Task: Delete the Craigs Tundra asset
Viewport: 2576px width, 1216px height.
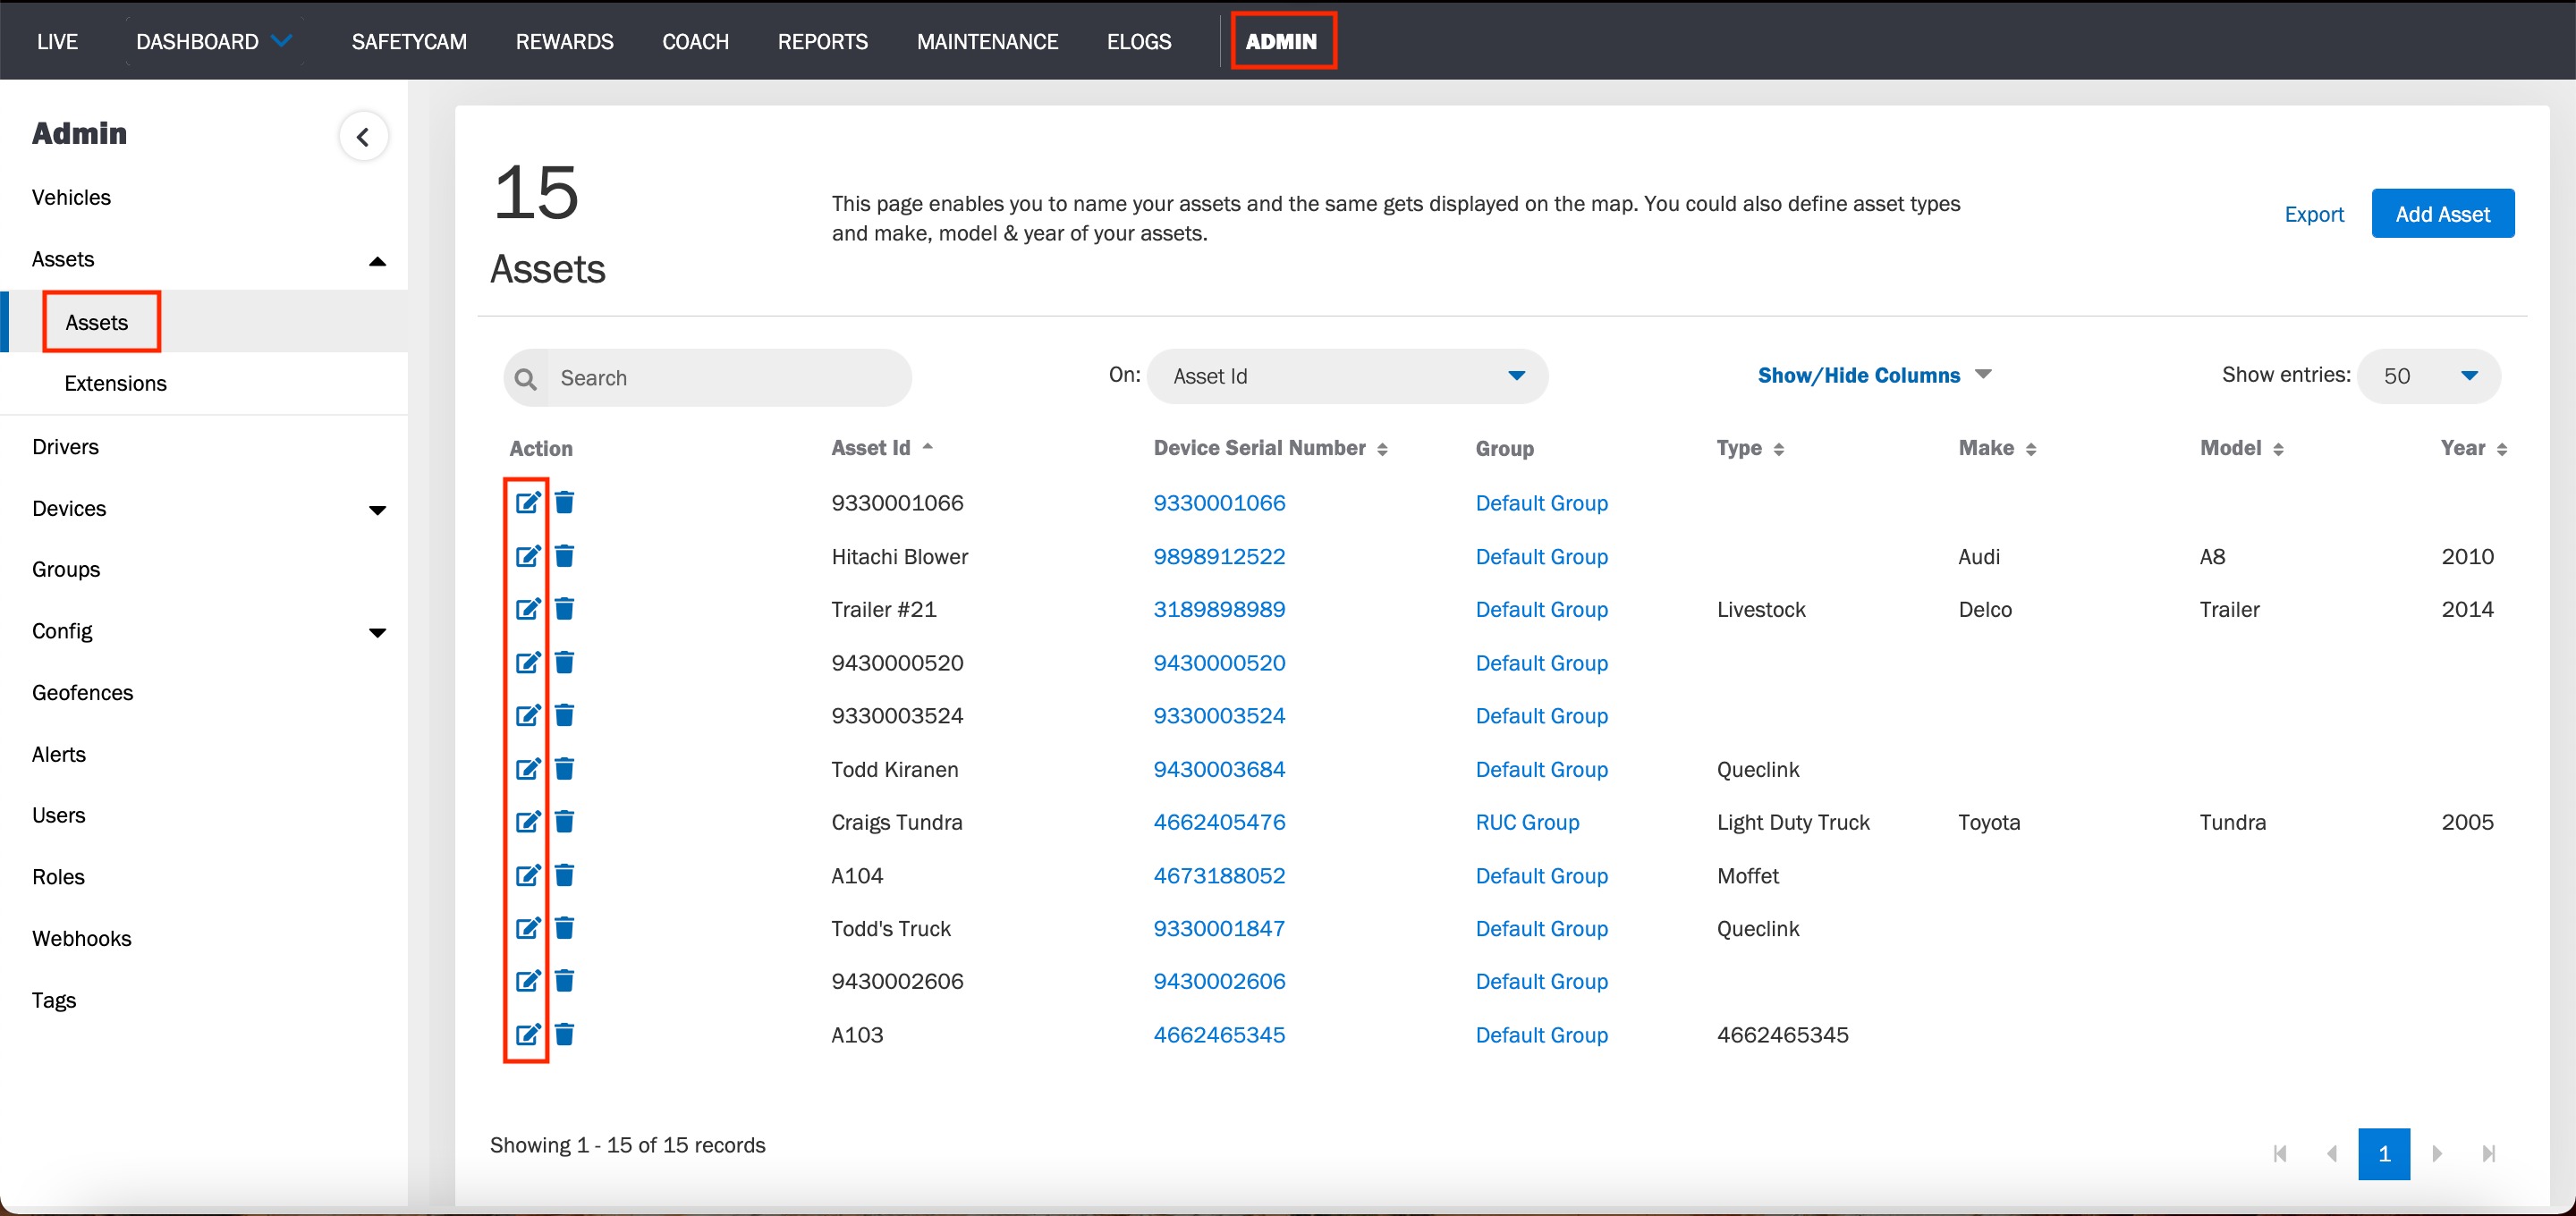Action: (x=565, y=822)
